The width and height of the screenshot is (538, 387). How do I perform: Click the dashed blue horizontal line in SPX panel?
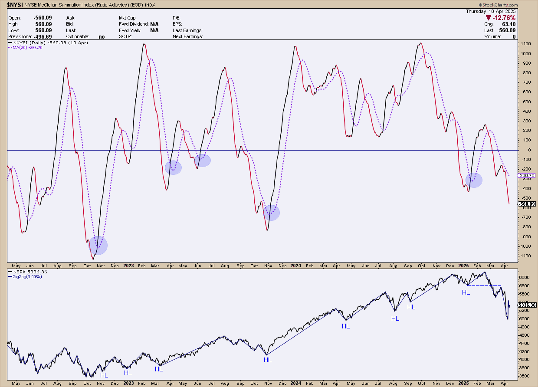[x=485, y=285]
